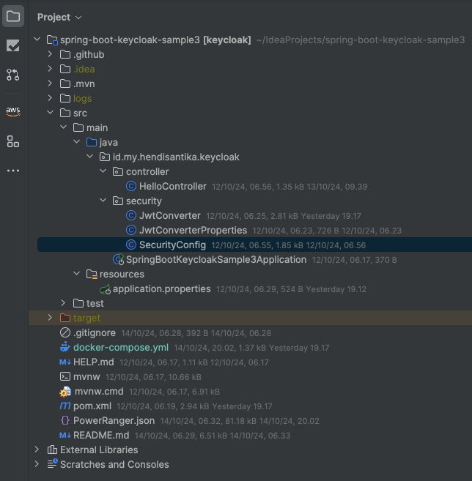Expand the .github folder arrow
The width and height of the screenshot is (472, 481).
click(50, 54)
